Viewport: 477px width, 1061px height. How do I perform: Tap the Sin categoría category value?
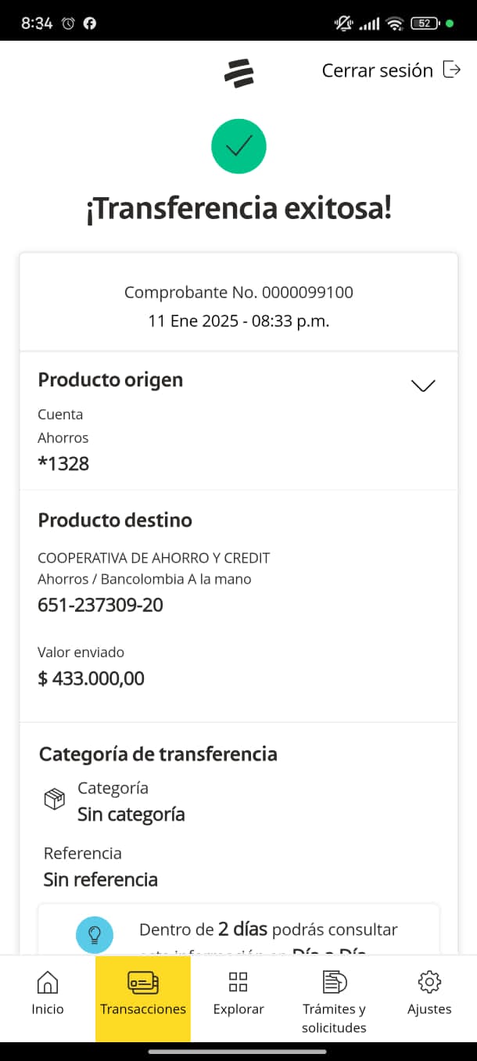click(x=131, y=815)
